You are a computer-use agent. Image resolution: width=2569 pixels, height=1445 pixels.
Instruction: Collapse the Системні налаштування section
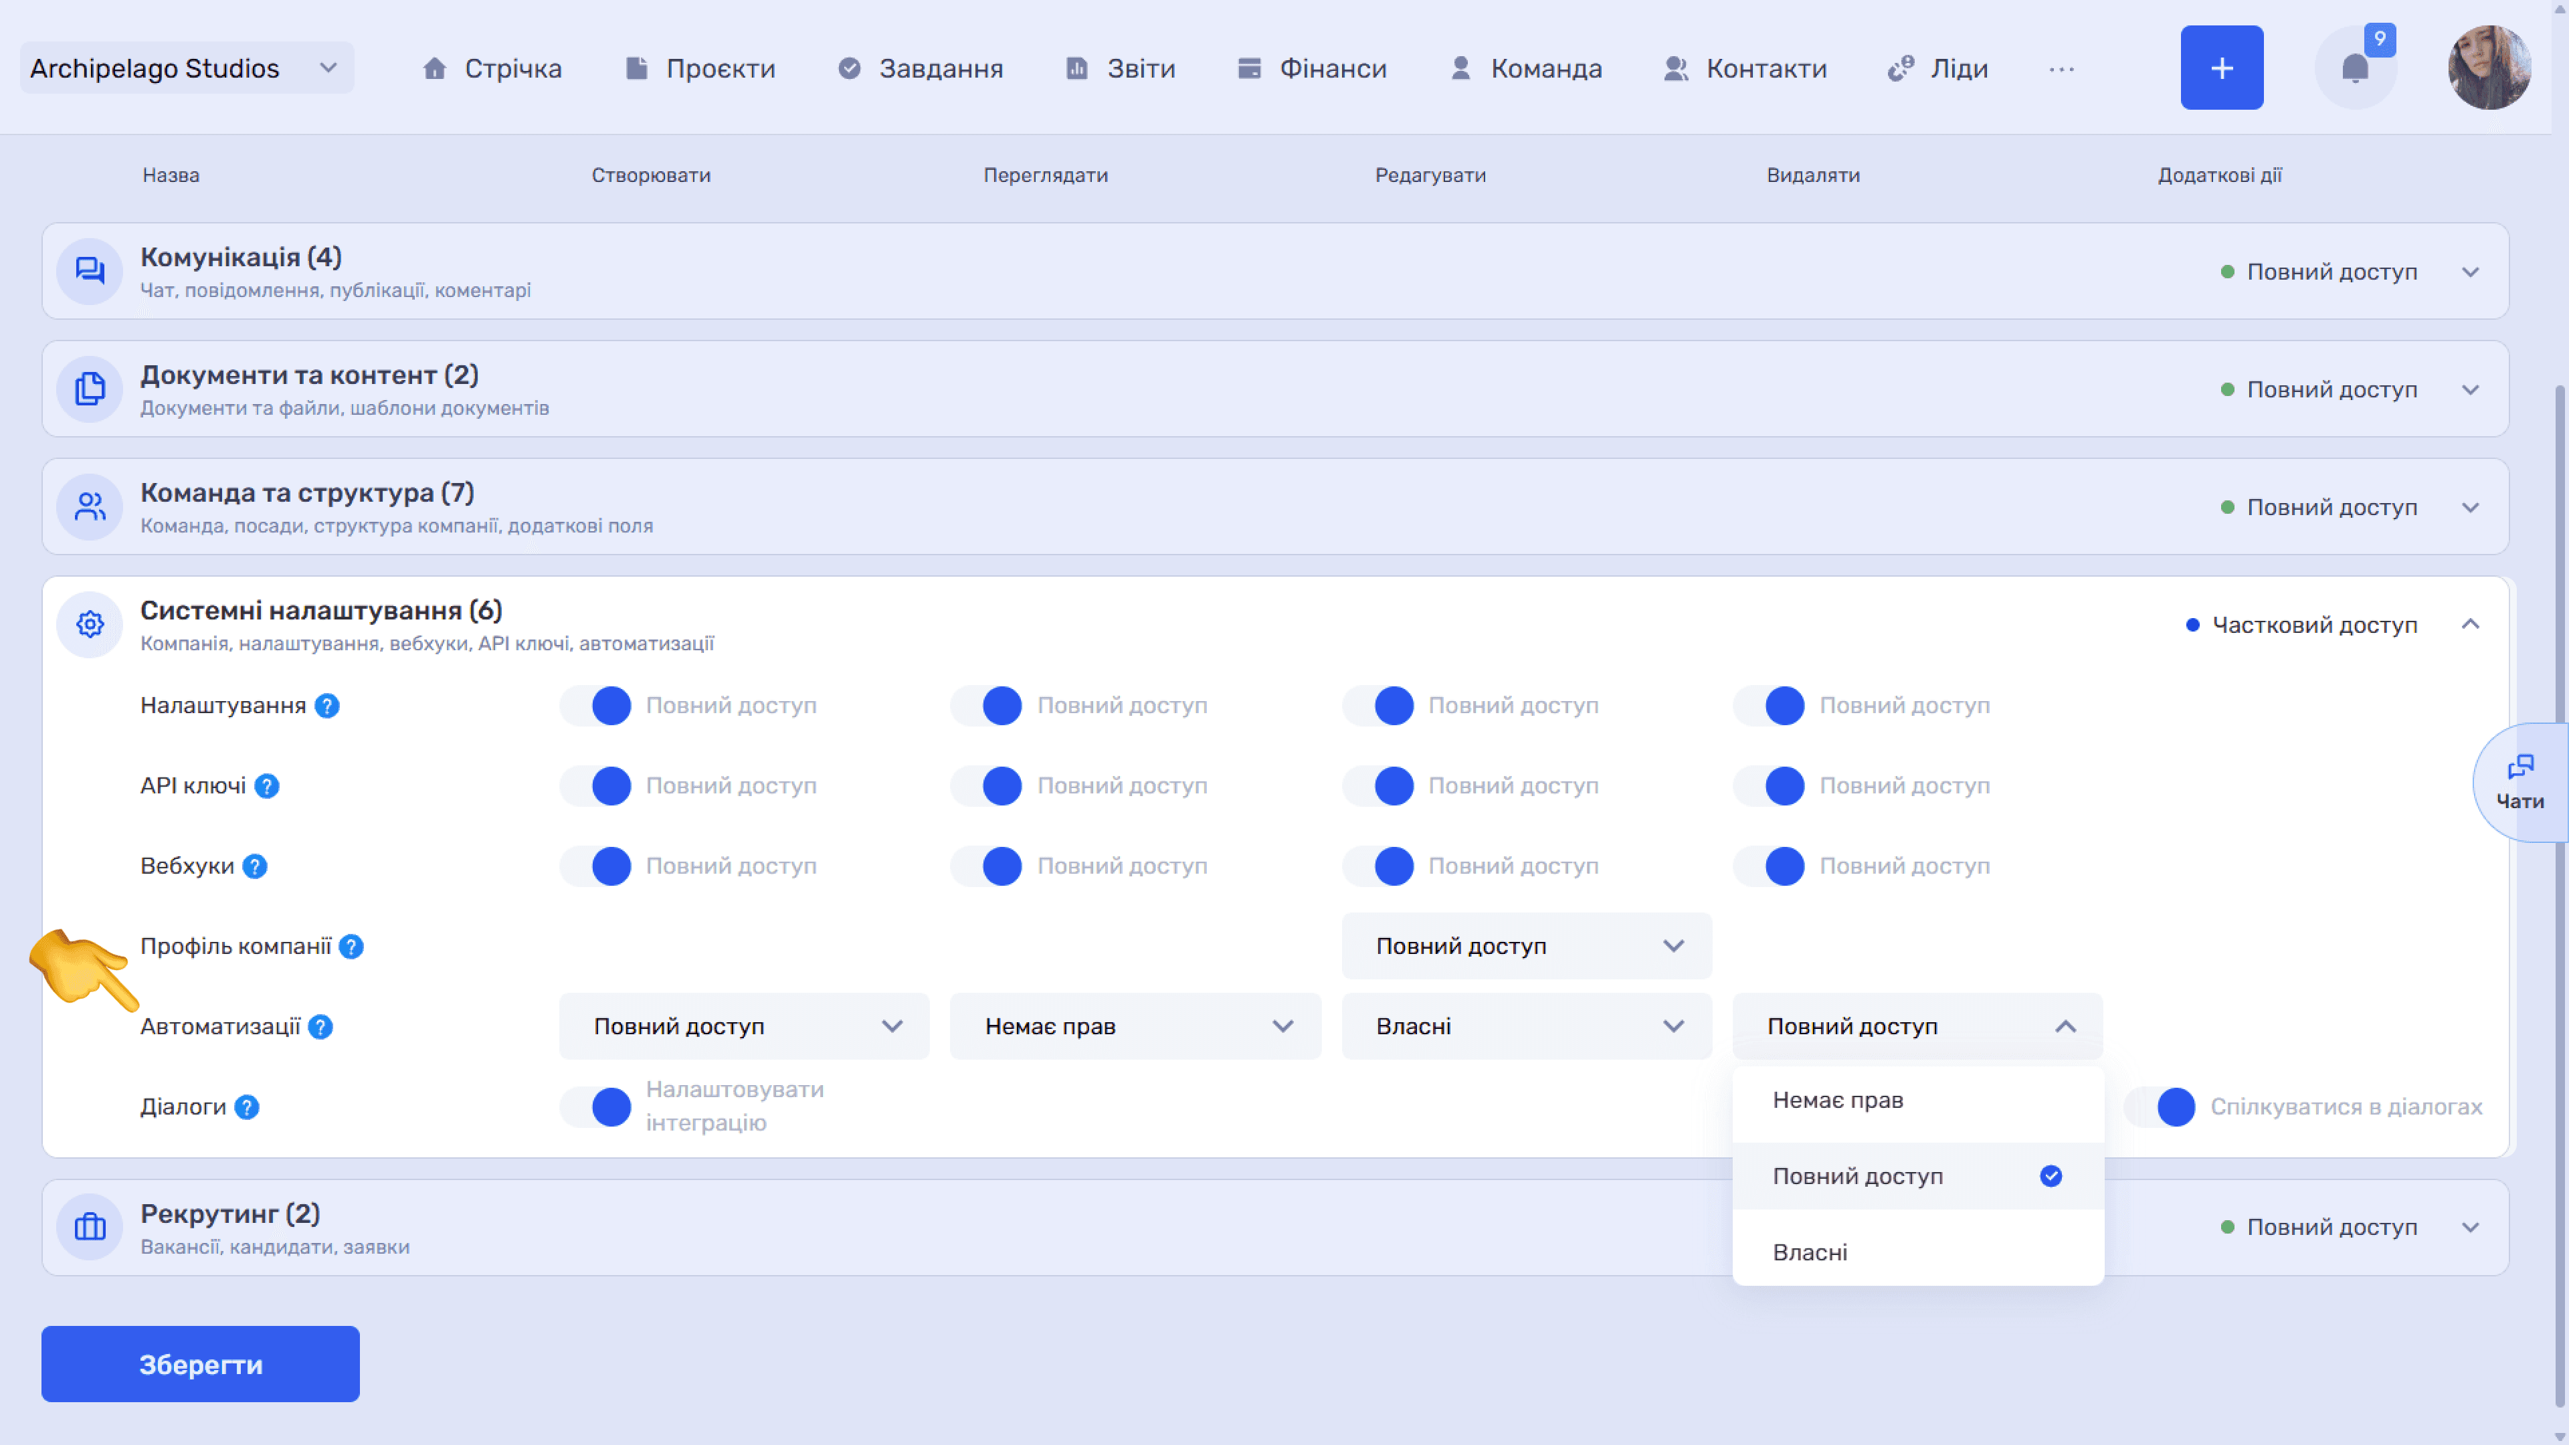pyautogui.click(x=2470, y=624)
